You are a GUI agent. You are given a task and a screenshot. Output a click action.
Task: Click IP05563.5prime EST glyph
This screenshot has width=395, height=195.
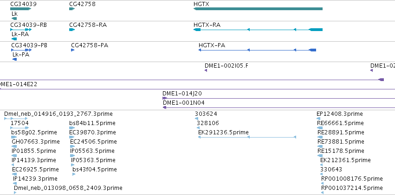pos(72,156)
